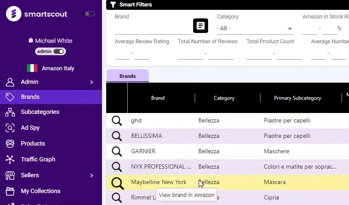Screen dimensions: 349x205
Task: Click magnifier icon for Maybelline New York row
Action: [117, 183]
